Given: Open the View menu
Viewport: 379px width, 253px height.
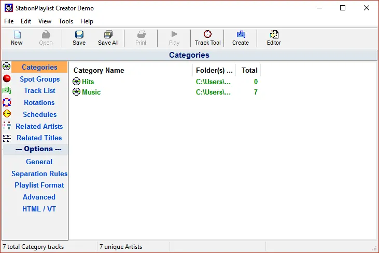Looking at the screenshot, I should [x=45, y=21].
